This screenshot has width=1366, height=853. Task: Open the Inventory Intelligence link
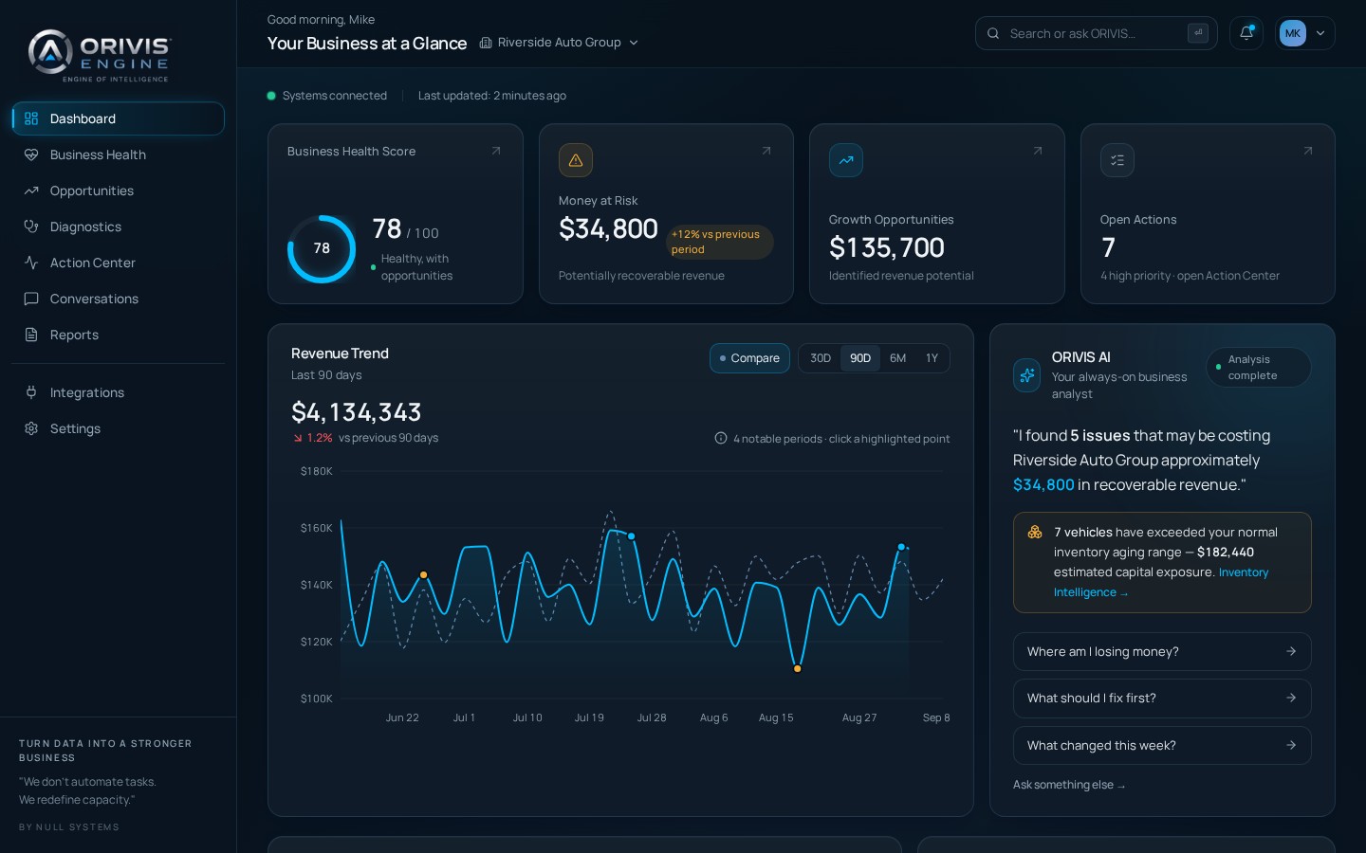point(1161,582)
